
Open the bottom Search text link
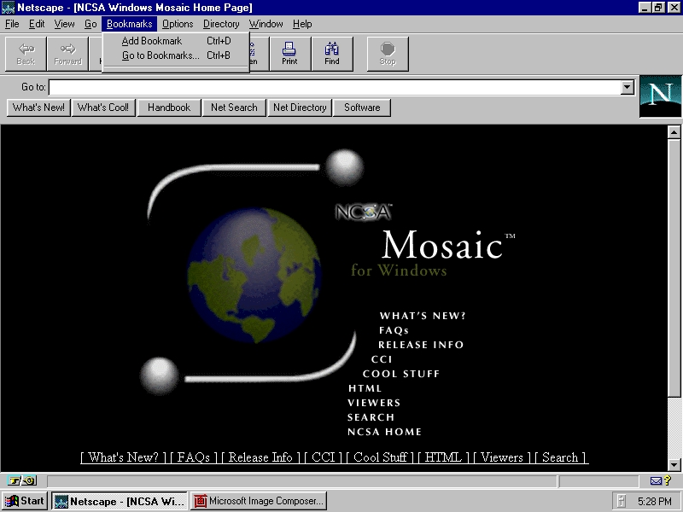560,457
